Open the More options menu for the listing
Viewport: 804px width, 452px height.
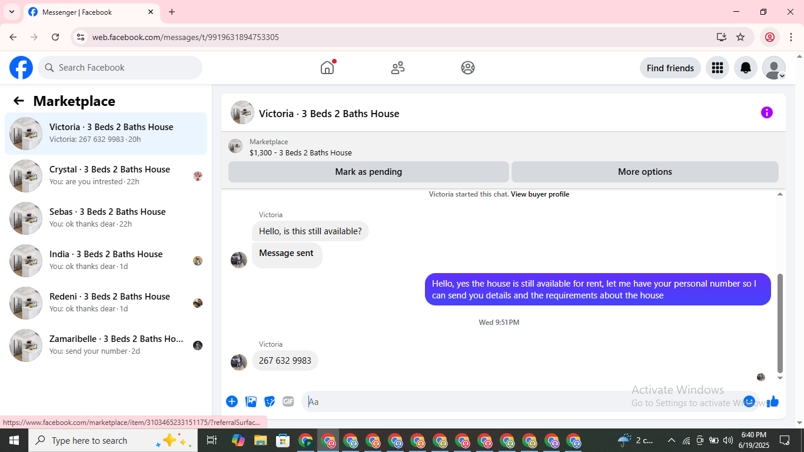click(x=645, y=172)
